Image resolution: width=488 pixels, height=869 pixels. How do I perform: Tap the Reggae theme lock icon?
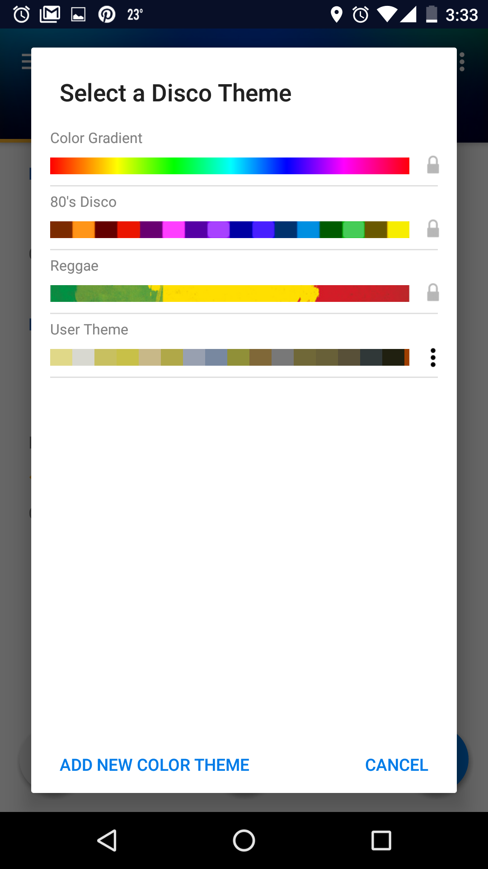[433, 293]
